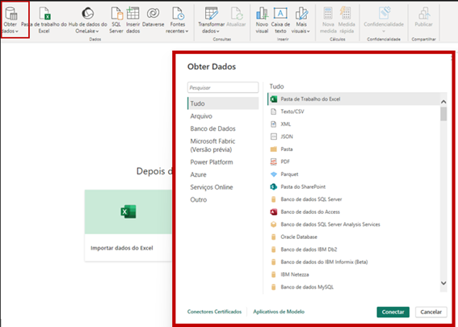Open the Conectores Certificados link
The width and height of the screenshot is (458, 327).
point(214,312)
